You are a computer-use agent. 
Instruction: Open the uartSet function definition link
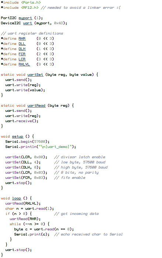tap(35, 75)
